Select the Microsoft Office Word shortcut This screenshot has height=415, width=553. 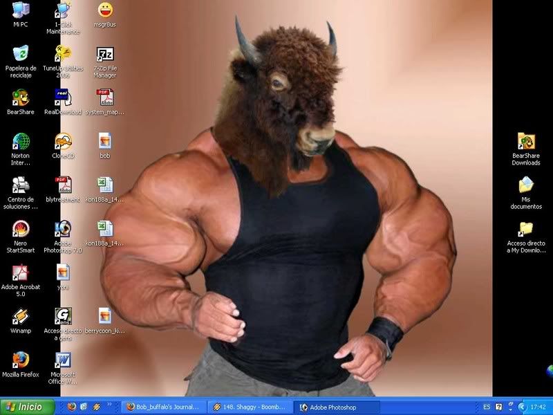[63, 360]
